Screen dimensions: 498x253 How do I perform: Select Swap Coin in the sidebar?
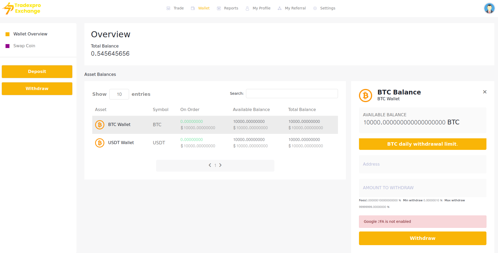click(x=24, y=46)
